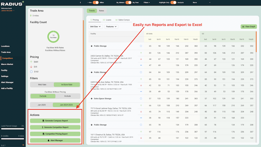261x147 pixels.
Task: Open the radius distance dropdown showing 3
Action: (x=84, y=3)
